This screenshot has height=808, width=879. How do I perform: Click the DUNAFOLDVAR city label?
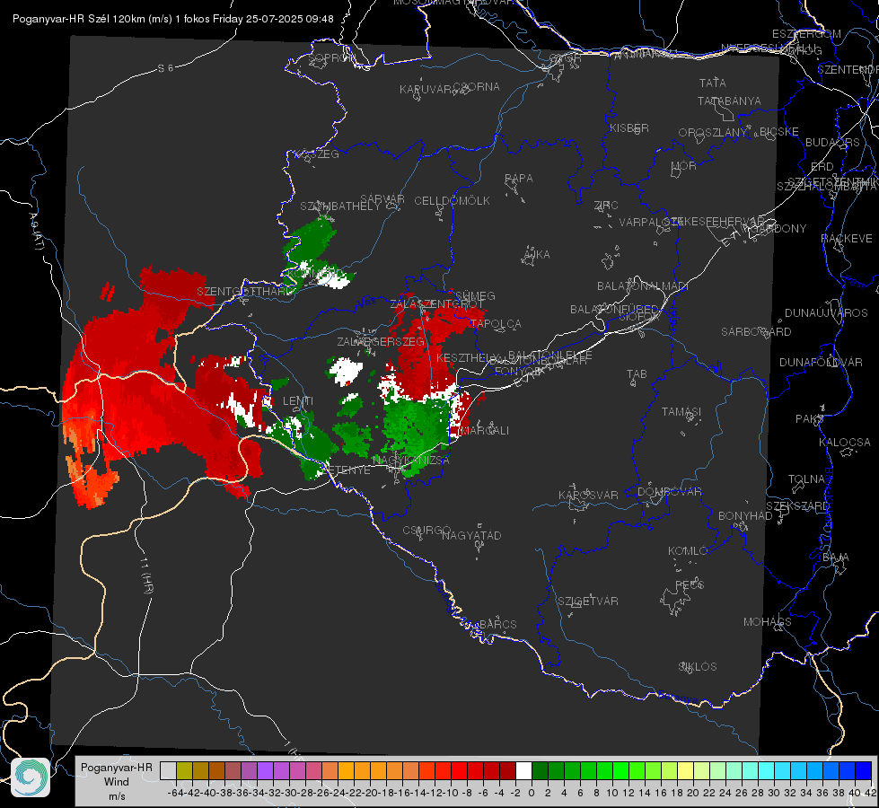click(x=821, y=362)
